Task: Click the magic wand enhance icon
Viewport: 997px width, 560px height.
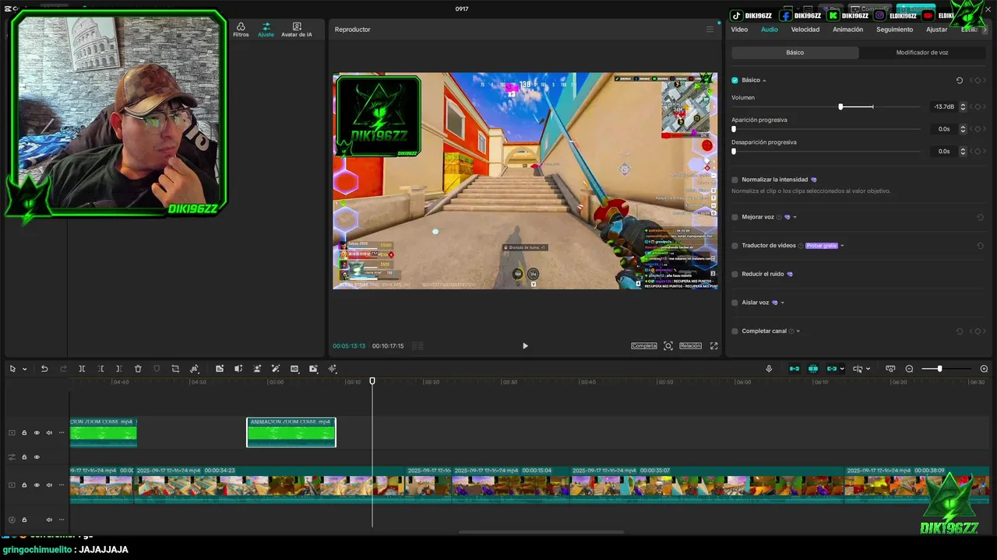Action: coord(276,369)
